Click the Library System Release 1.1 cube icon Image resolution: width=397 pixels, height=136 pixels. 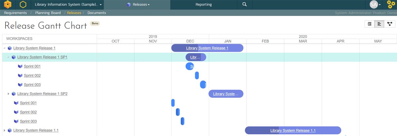(10, 131)
